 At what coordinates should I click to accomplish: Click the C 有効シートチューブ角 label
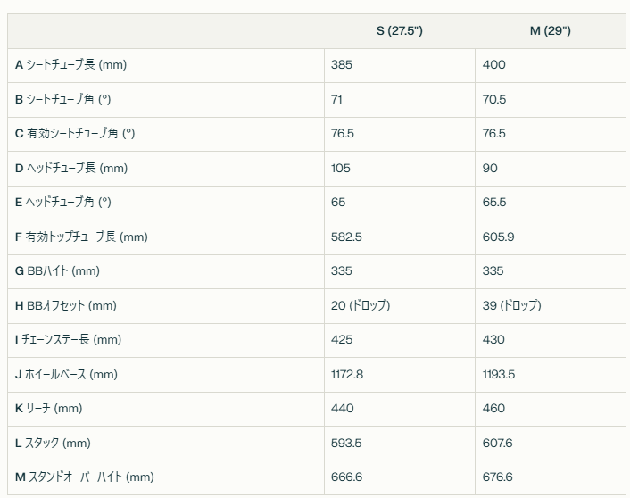click(x=75, y=134)
